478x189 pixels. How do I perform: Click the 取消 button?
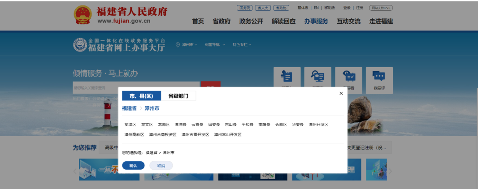[161, 166]
